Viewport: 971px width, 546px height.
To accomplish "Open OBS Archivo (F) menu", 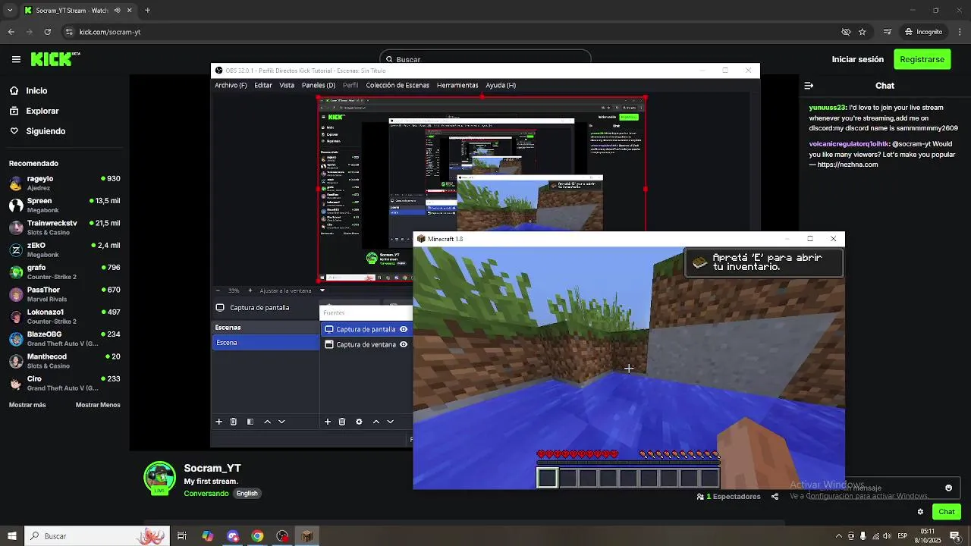I will click(x=231, y=85).
